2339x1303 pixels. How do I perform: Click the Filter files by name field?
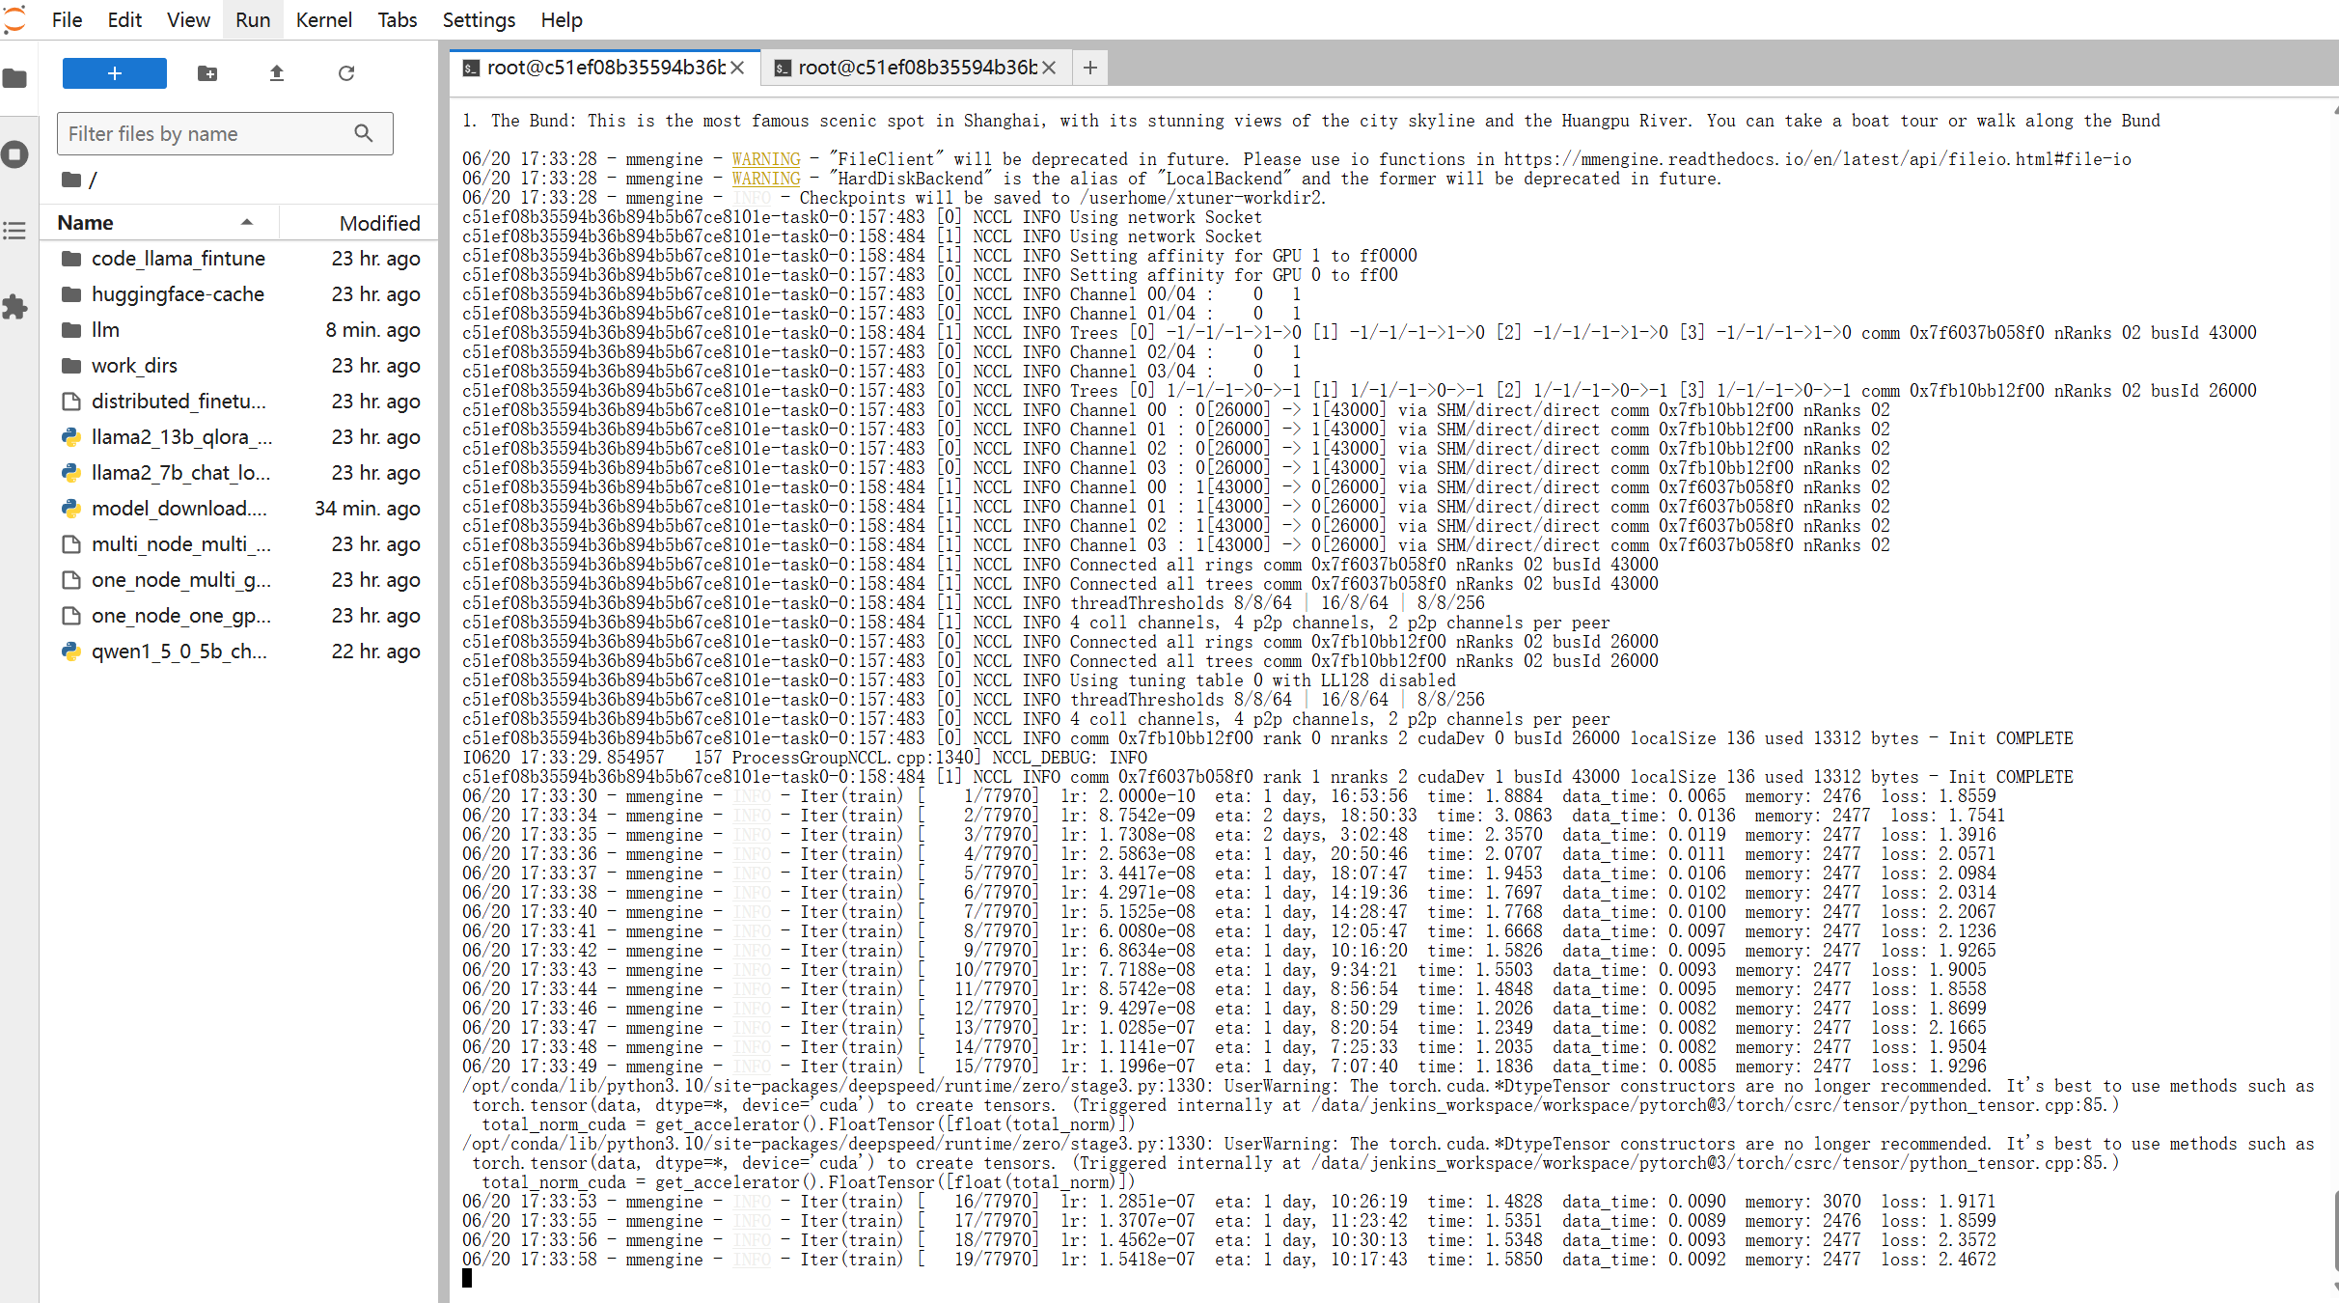point(207,134)
